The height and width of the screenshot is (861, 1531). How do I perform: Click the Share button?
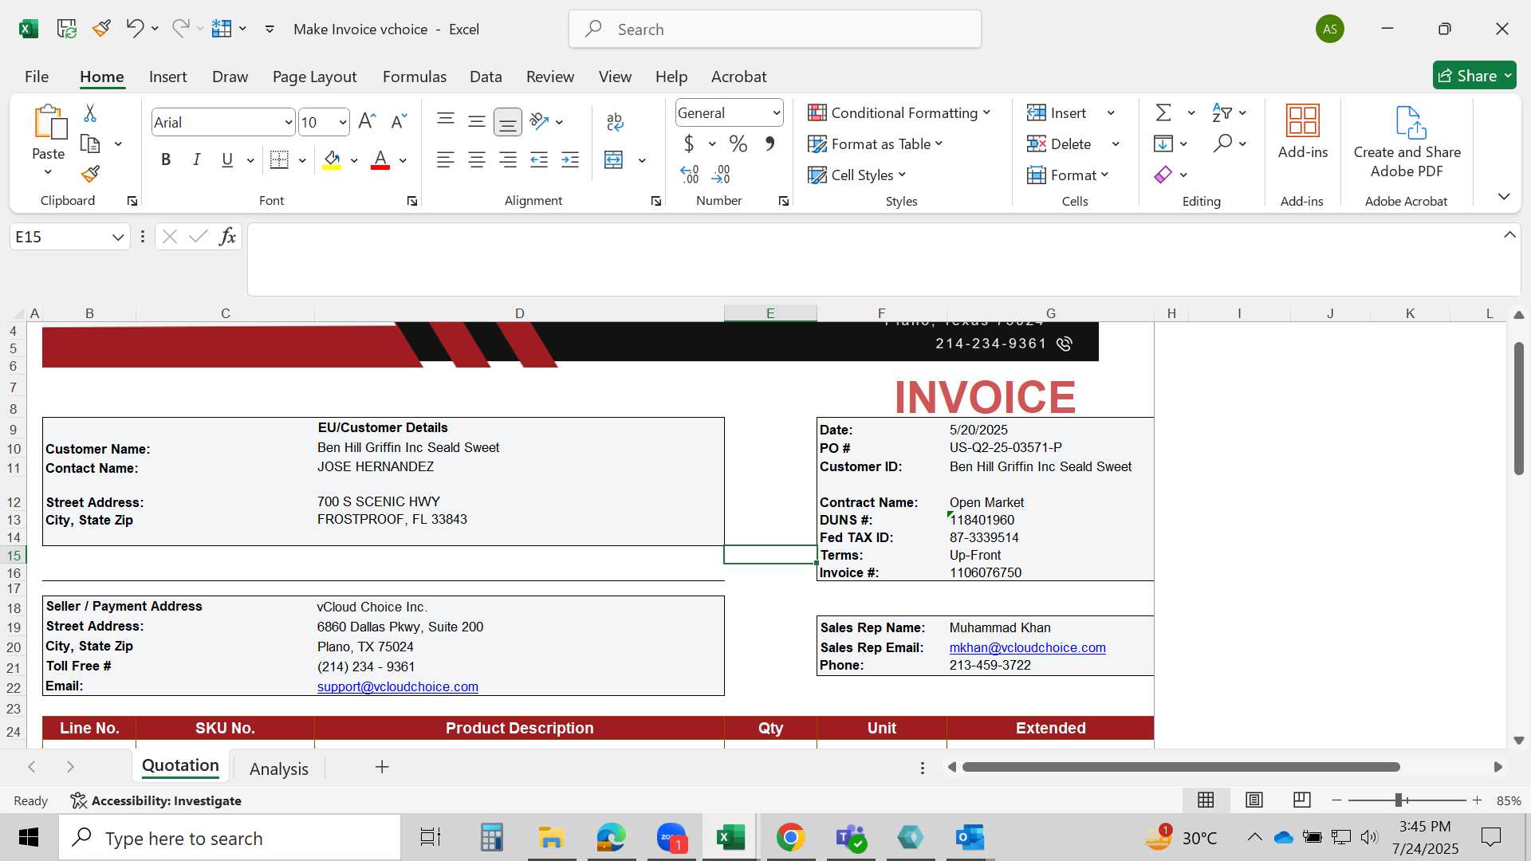click(1474, 76)
